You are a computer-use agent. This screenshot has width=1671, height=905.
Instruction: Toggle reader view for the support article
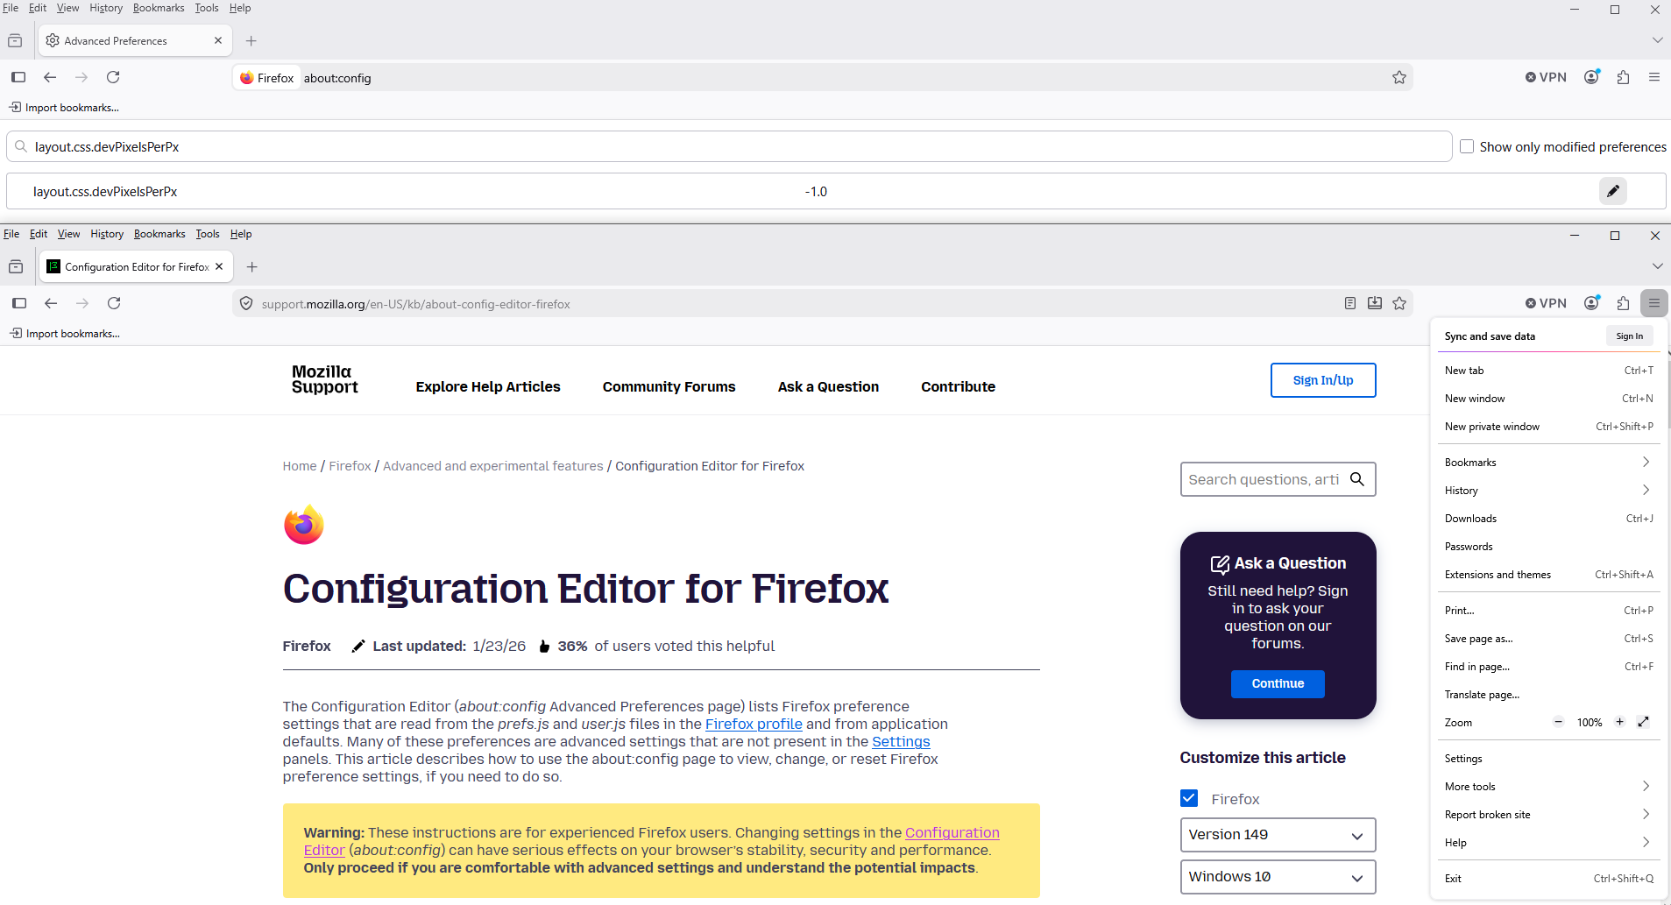coord(1350,303)
